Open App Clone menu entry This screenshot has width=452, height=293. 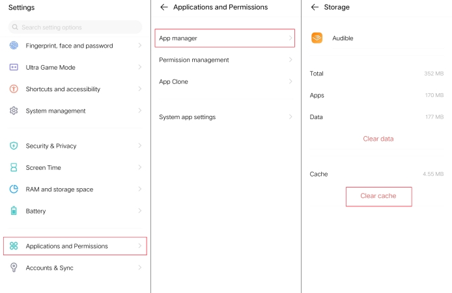[225, 81]
